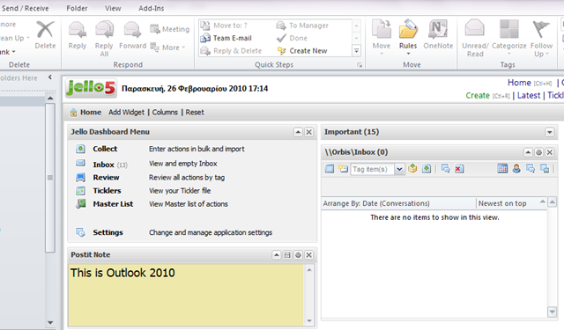Open the Tag item(s) dropdown arrow

click(x=399, y=169)
